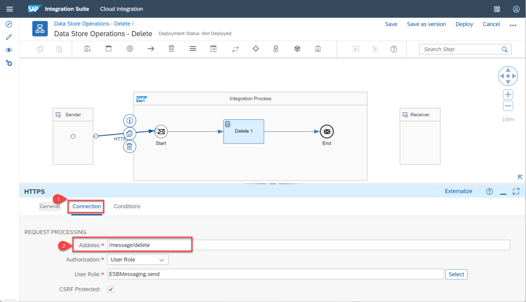Open the Process palette icon
This screenshot has width=526, height=302.
(108, 49)
